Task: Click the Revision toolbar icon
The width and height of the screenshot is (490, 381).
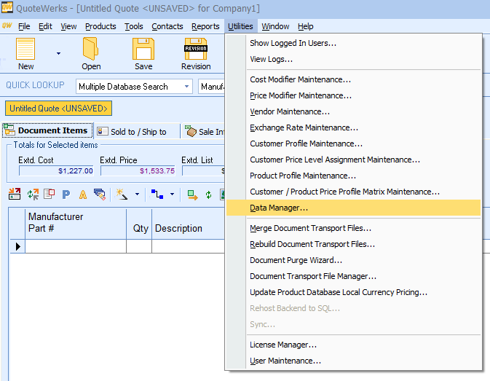Action: [196, 50]
